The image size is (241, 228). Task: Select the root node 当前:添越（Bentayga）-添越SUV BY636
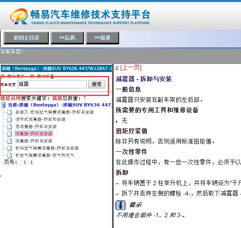[60, 105]
